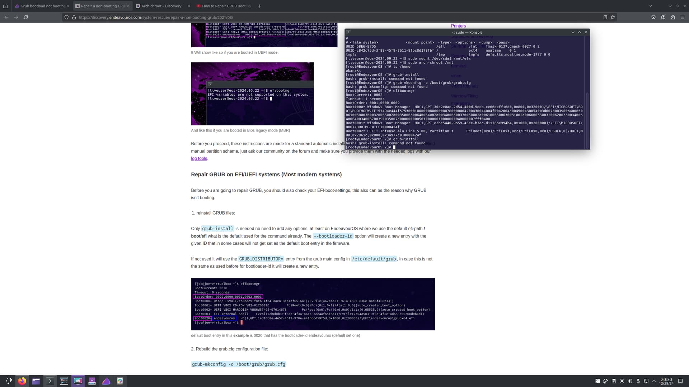
Task: Close the 'How to Repair GRUB' YouTube tab
Action: [249, 6]
